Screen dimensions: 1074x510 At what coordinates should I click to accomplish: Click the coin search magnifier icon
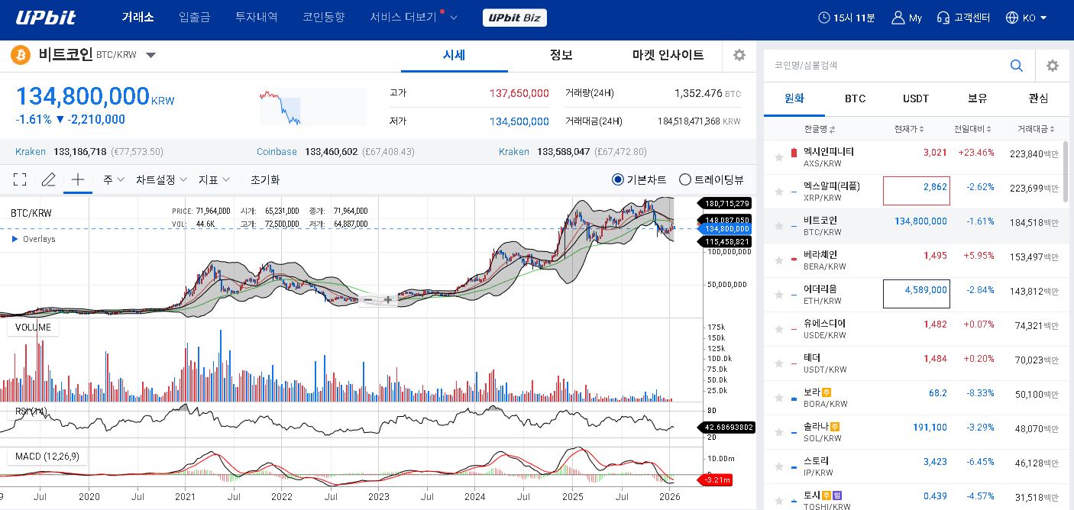pyautogui.click(x=1016, y=66)
